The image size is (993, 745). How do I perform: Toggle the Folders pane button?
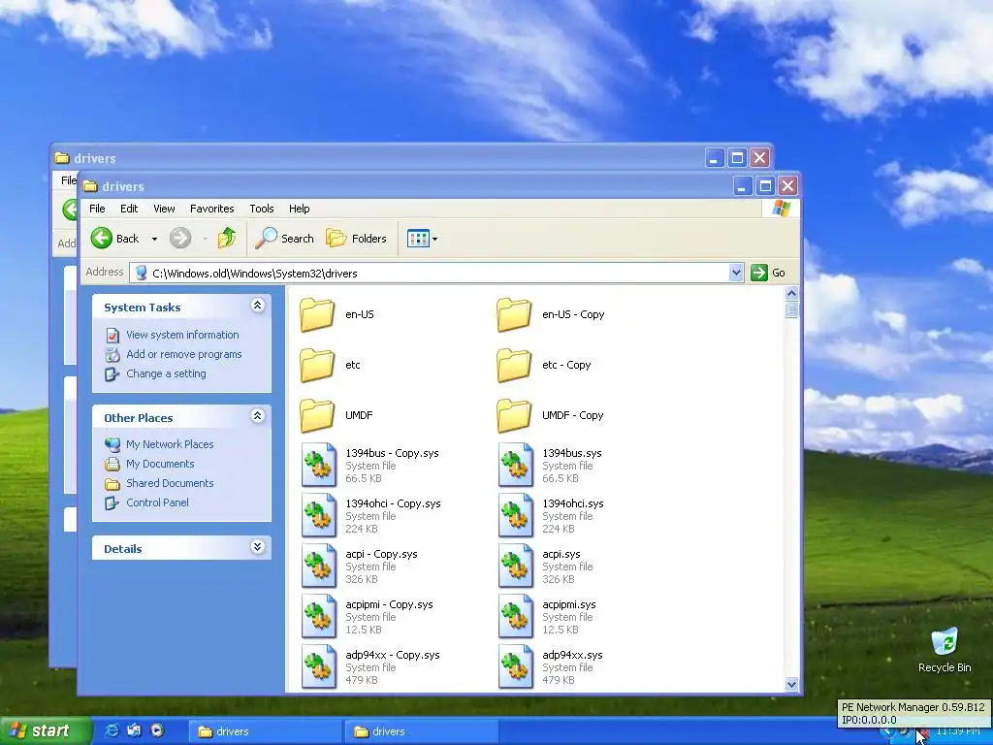[356, 239]
